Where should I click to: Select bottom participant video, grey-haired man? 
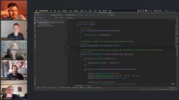point(14,90)
